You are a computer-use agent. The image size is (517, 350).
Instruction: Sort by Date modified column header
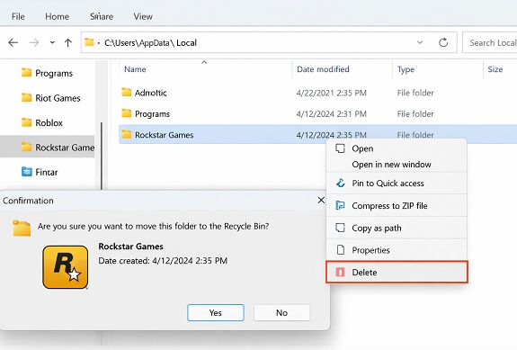pyautogui.click(x=323, y=69)
